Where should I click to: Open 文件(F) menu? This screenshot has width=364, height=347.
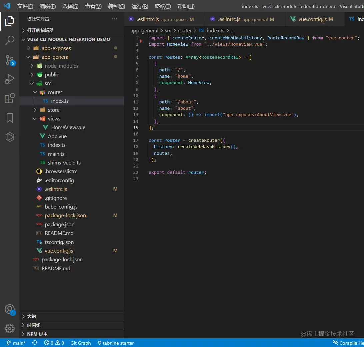[25, 6]
